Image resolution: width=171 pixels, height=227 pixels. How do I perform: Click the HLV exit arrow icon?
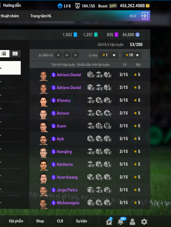pos(145,16)
